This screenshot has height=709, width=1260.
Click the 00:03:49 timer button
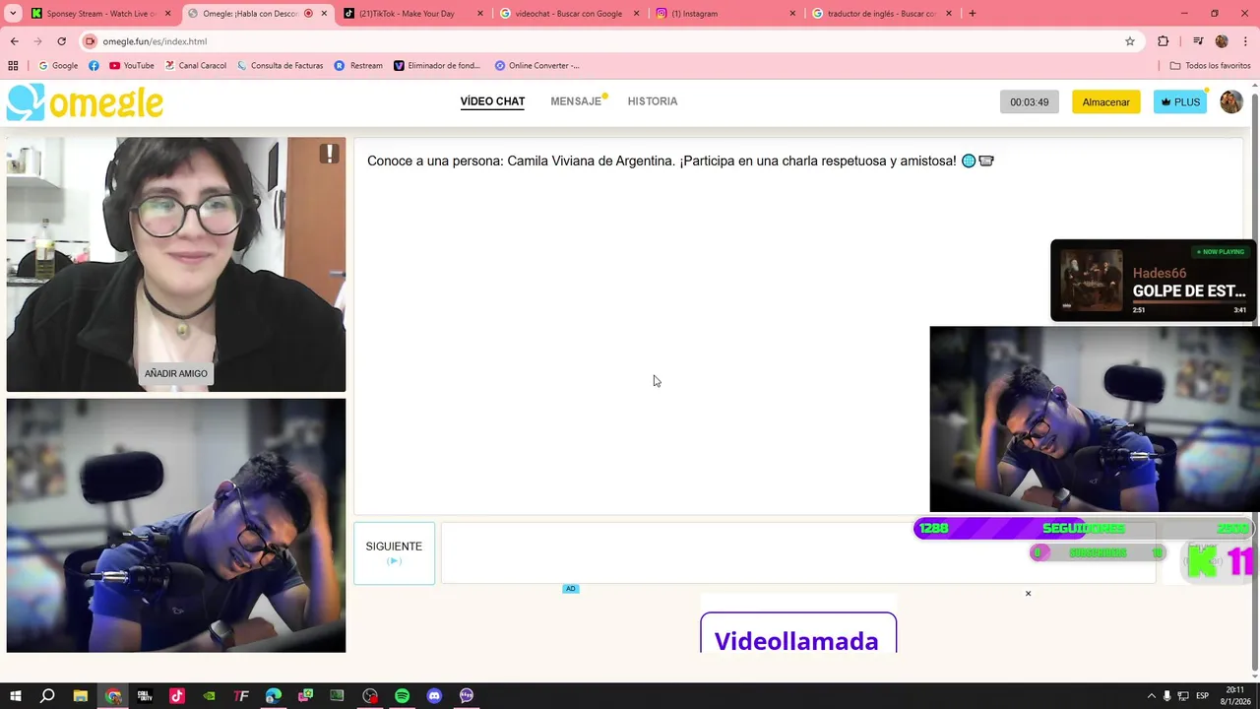pyautogui.click(x=1029, y=102)
